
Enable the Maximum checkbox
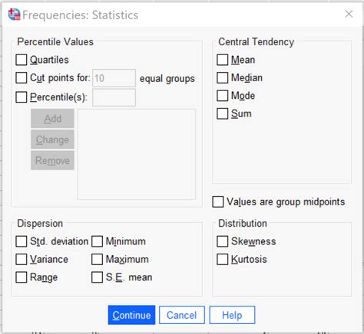97,260
